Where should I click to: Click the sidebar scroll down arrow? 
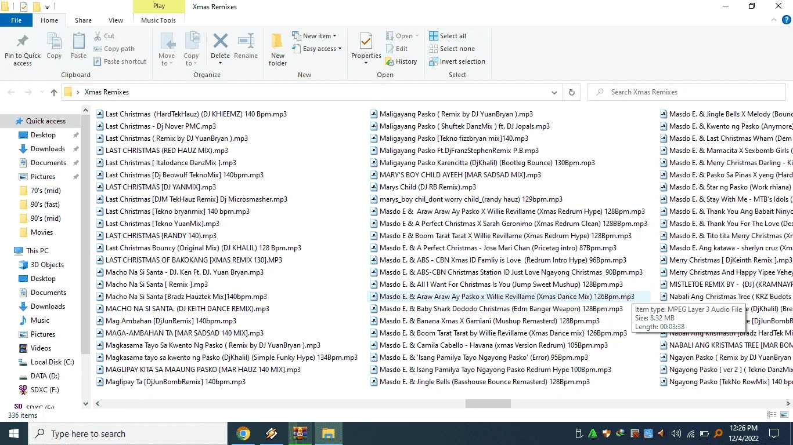click(x=86, y=404)
